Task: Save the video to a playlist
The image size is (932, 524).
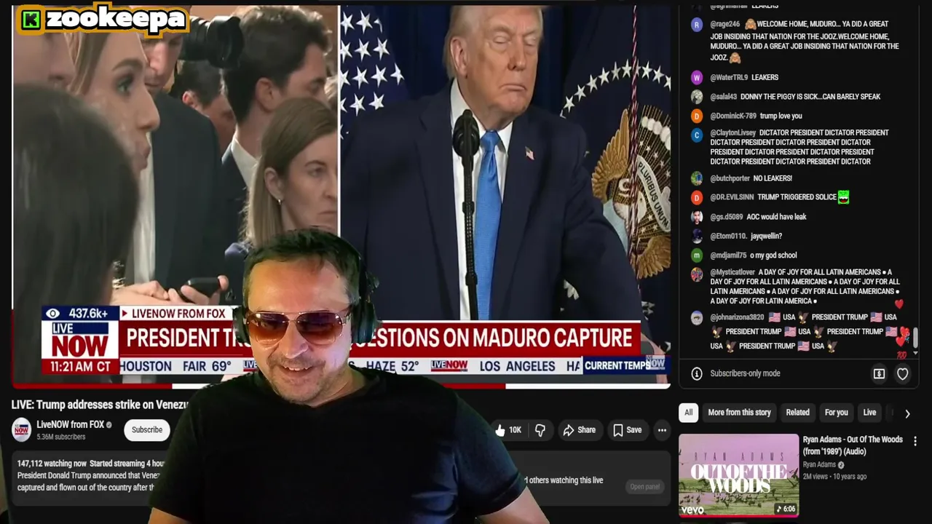Action: tap(627, 430)
